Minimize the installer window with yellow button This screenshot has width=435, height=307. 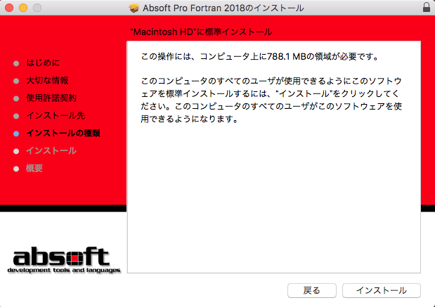pyautogui.click(x=23, y=8)
